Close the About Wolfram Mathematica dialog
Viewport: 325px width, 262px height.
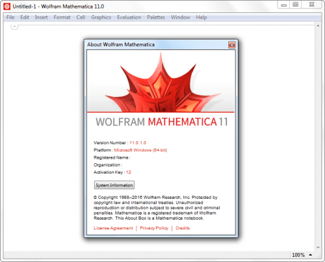(x=231, y=45)
